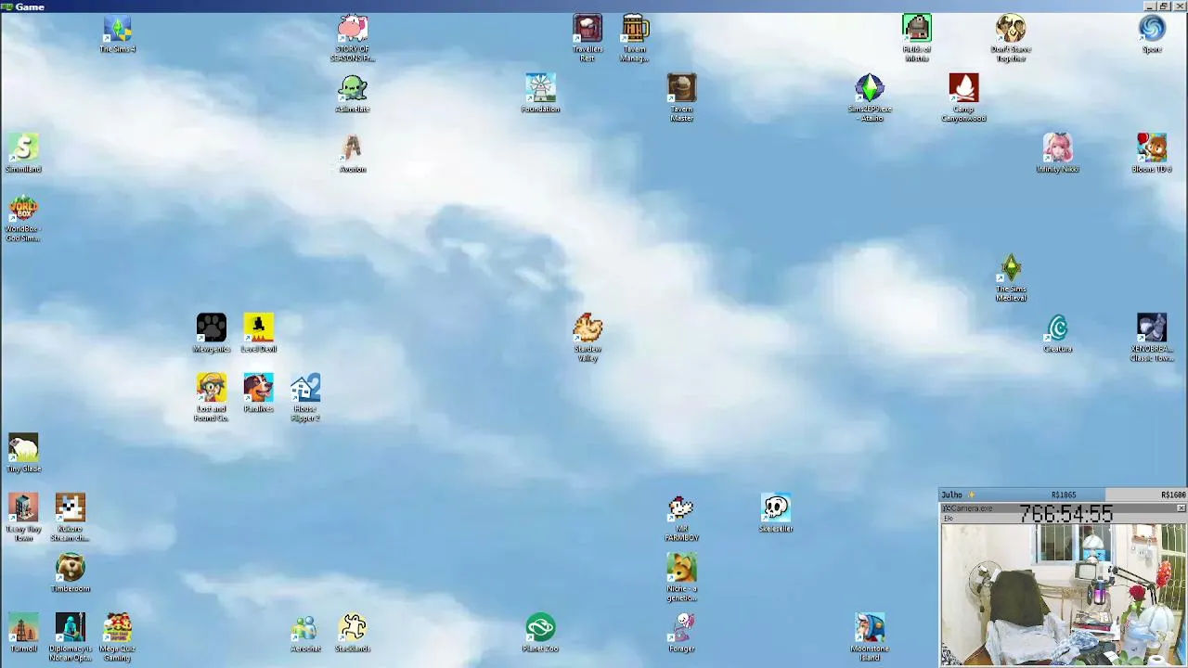Open the Niche genetics game shortcut
The image size is (1188, 668).
point(681,569)
